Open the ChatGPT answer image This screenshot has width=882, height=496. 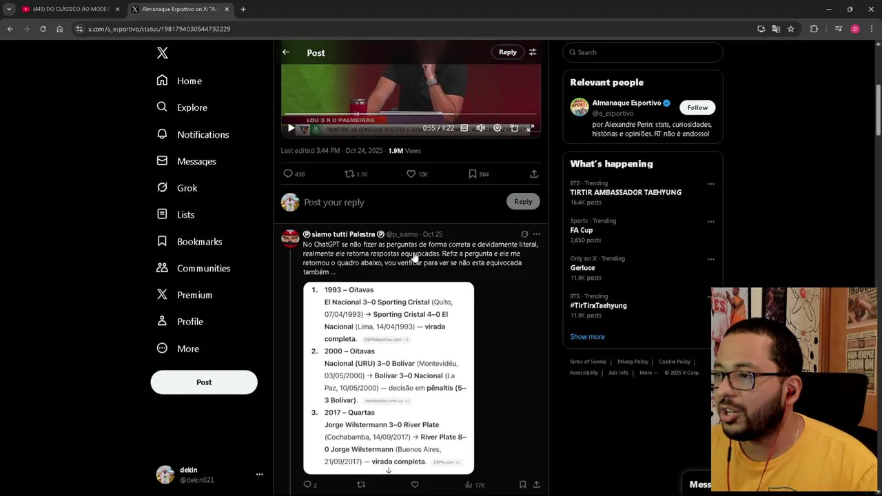(x=389, y=378)
